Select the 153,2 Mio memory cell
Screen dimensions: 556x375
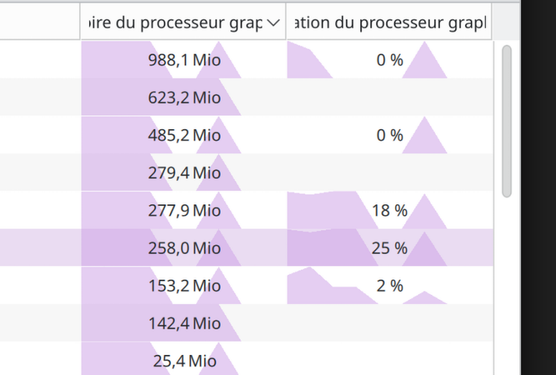pyautogui.click(x=184, y=286)
